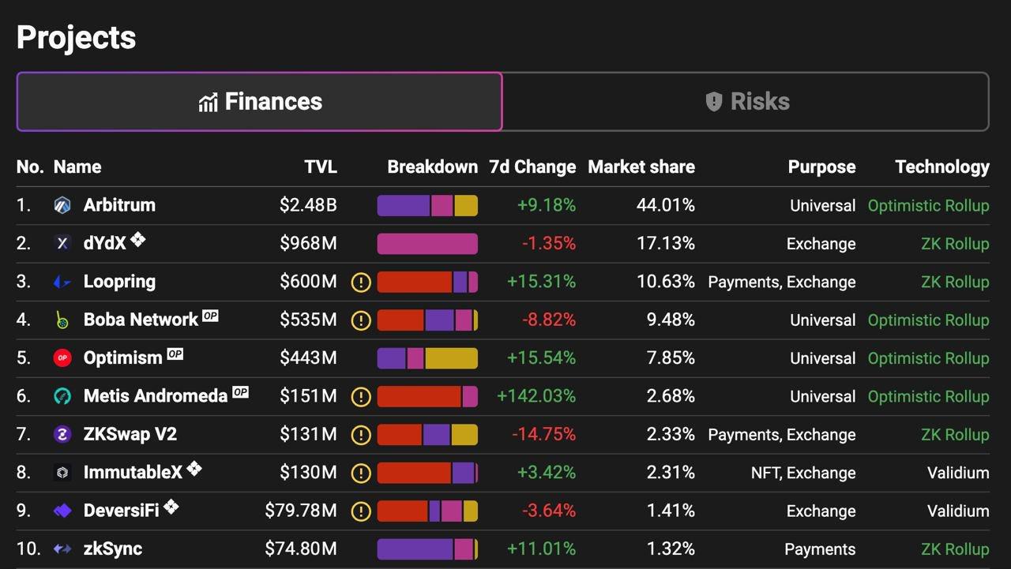This screenshot has height=569, width=1011.
Task: Click the ZKSwap V2 purple logo icon
Action: [x=62, y=434]
